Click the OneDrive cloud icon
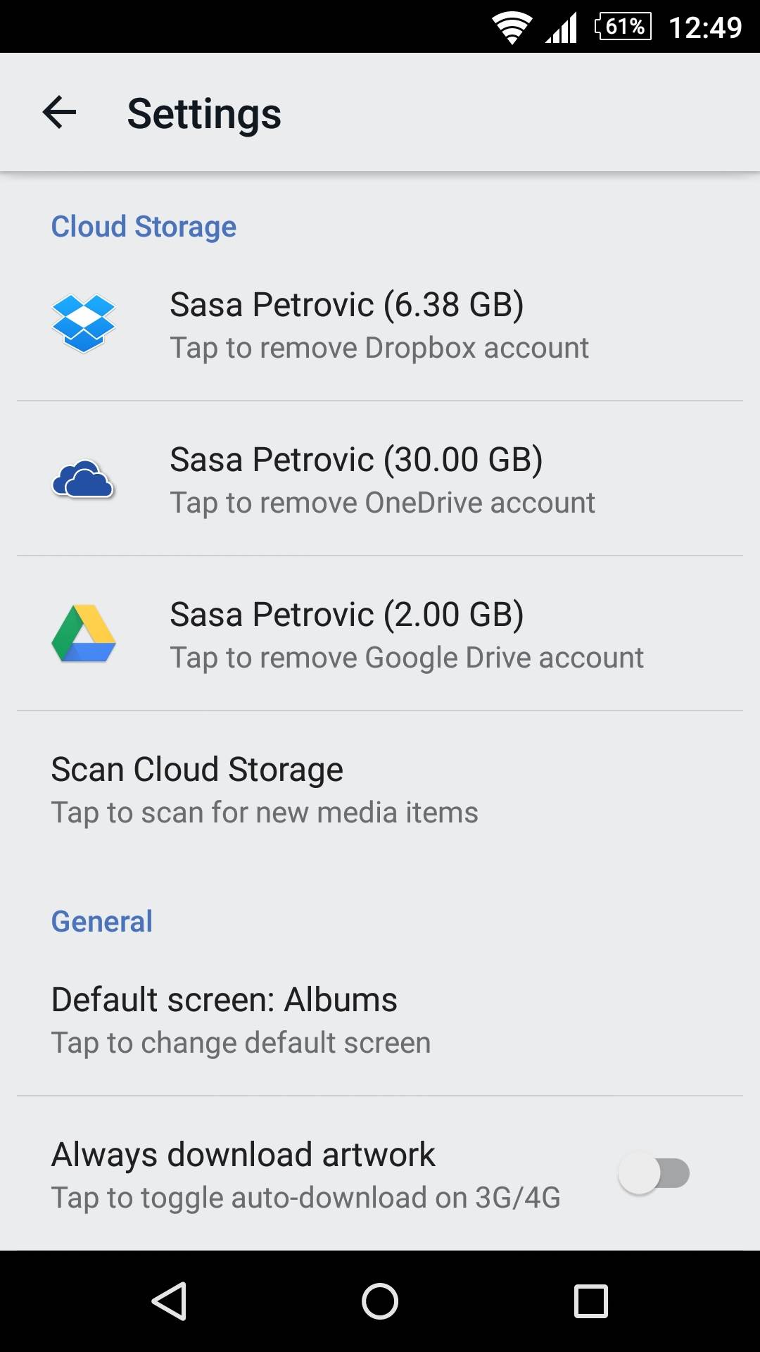 click(x=83, y=480)
